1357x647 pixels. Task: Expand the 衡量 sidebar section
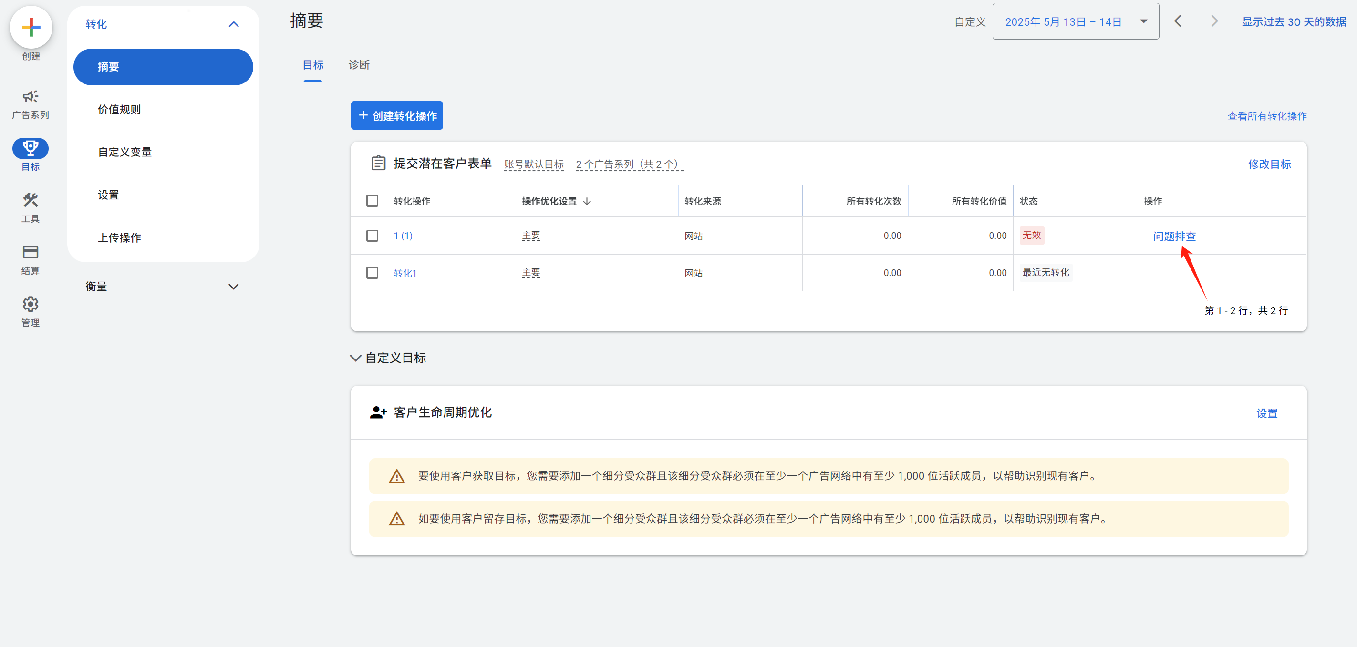coord(233,287)
